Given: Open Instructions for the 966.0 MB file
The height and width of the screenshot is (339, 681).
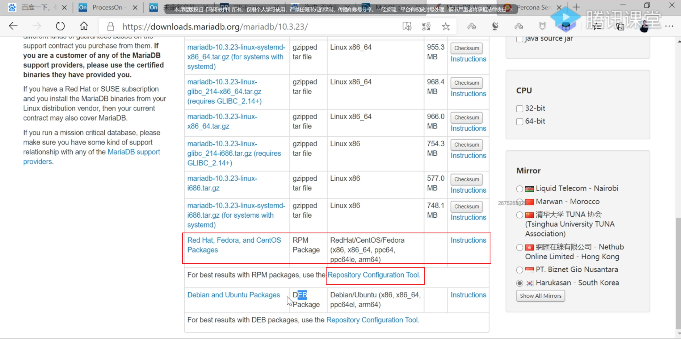Looking at the screenshot, I should pos(468,129).
